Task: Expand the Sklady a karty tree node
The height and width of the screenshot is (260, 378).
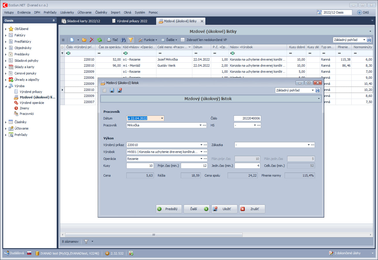Action: click(x=6, y=67)
